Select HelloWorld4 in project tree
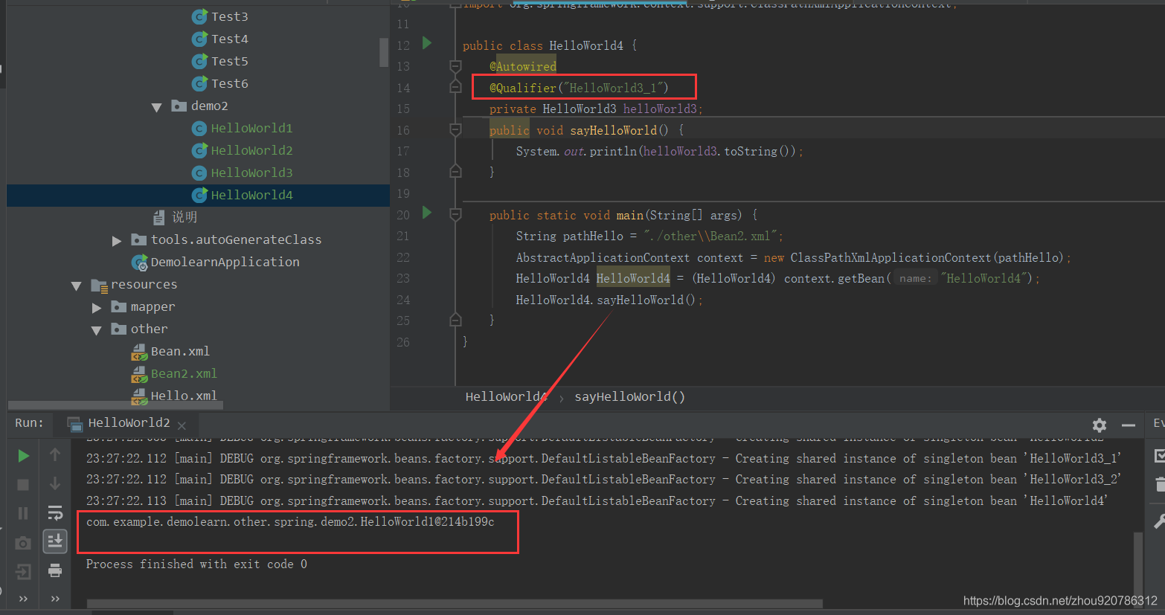Viewport: 1165px width, 615px height. click(251, 195)
